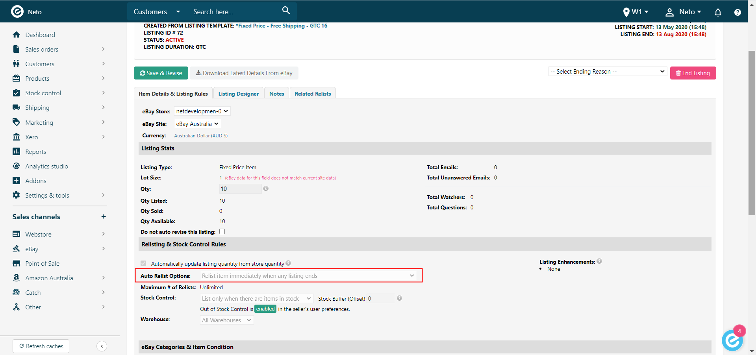Click the Amazon Australia logo icon
The image size is (756, 355).
click(x=16, y=278)
